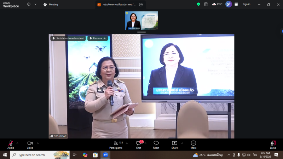Open the AI Companion icon
This screenshot has height=159, width=283.
[229, 4]
